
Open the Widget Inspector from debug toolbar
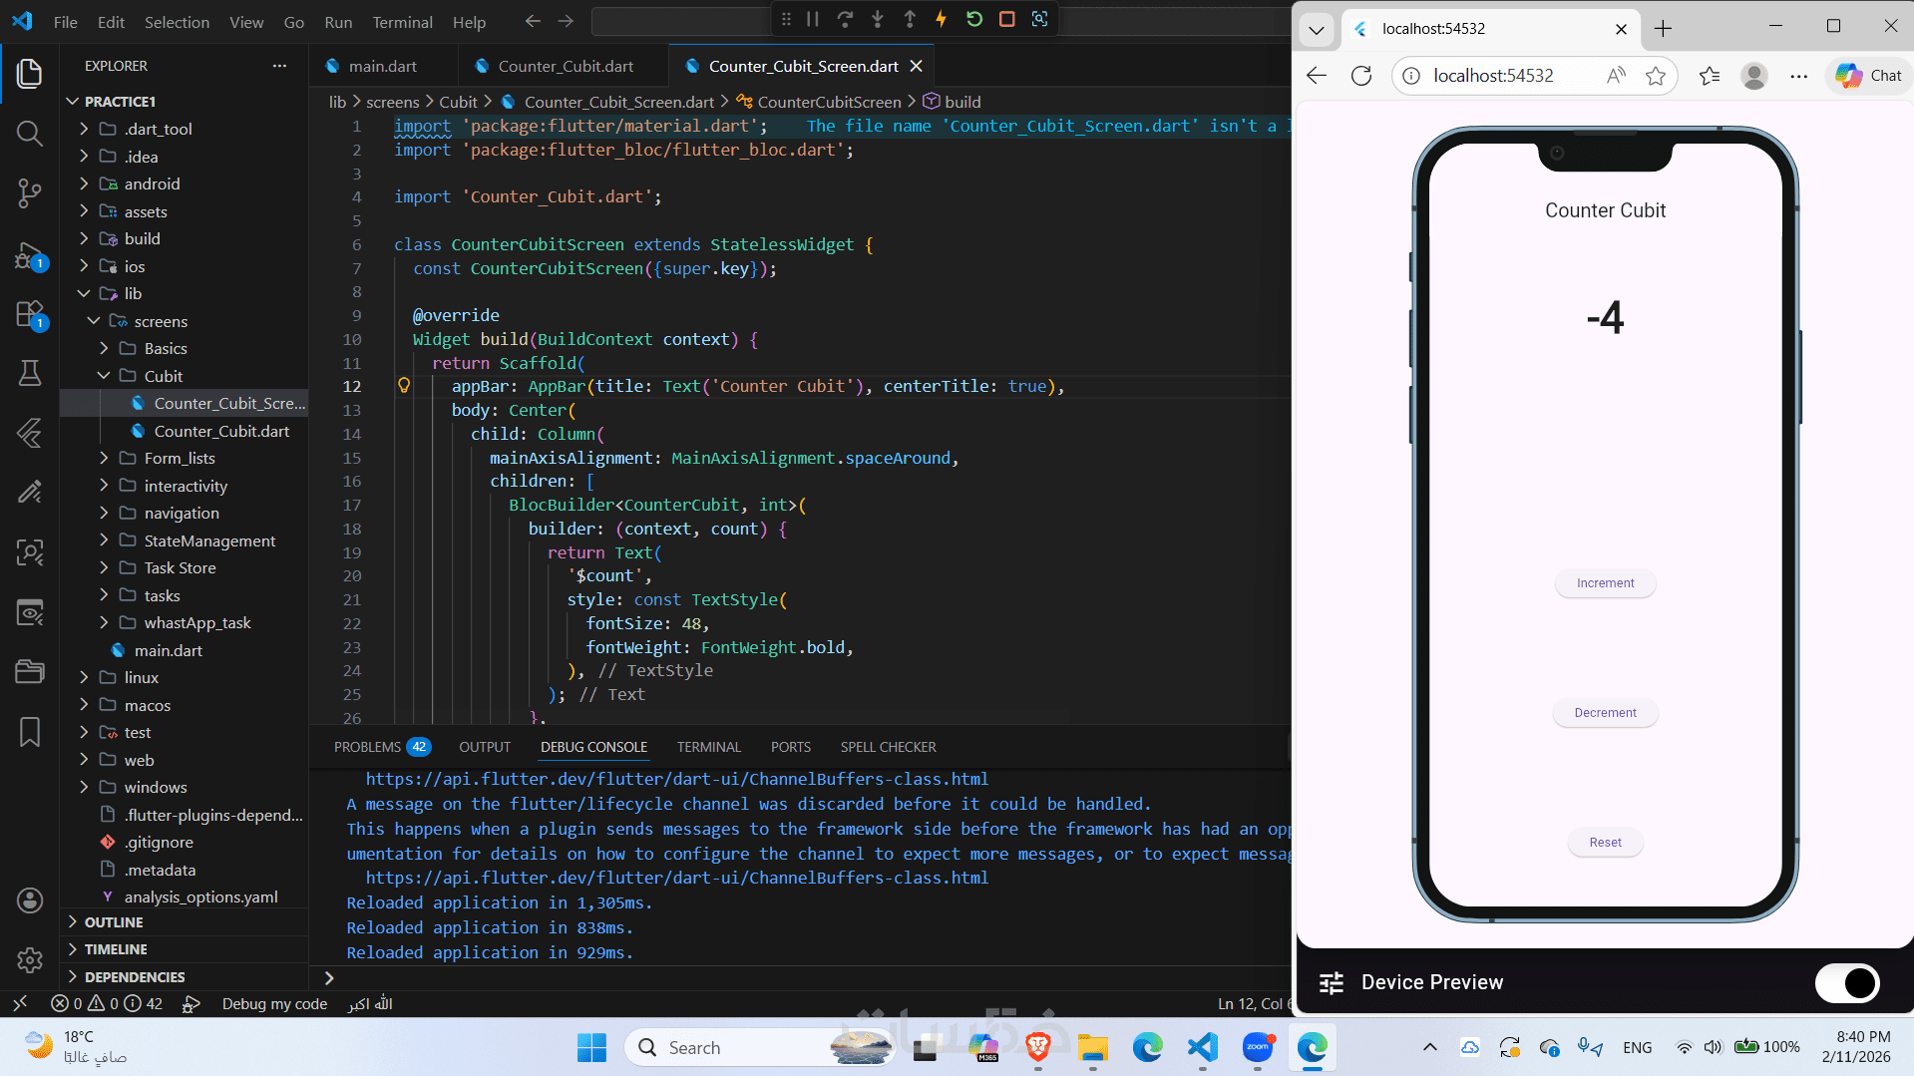click(x=1039, y=19)
